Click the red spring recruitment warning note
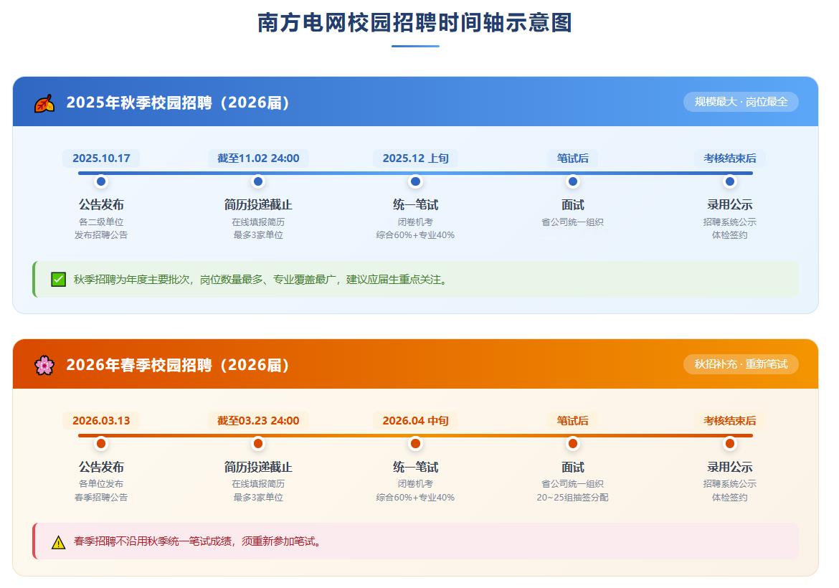The image size is (839, 588). pos(415,541)
